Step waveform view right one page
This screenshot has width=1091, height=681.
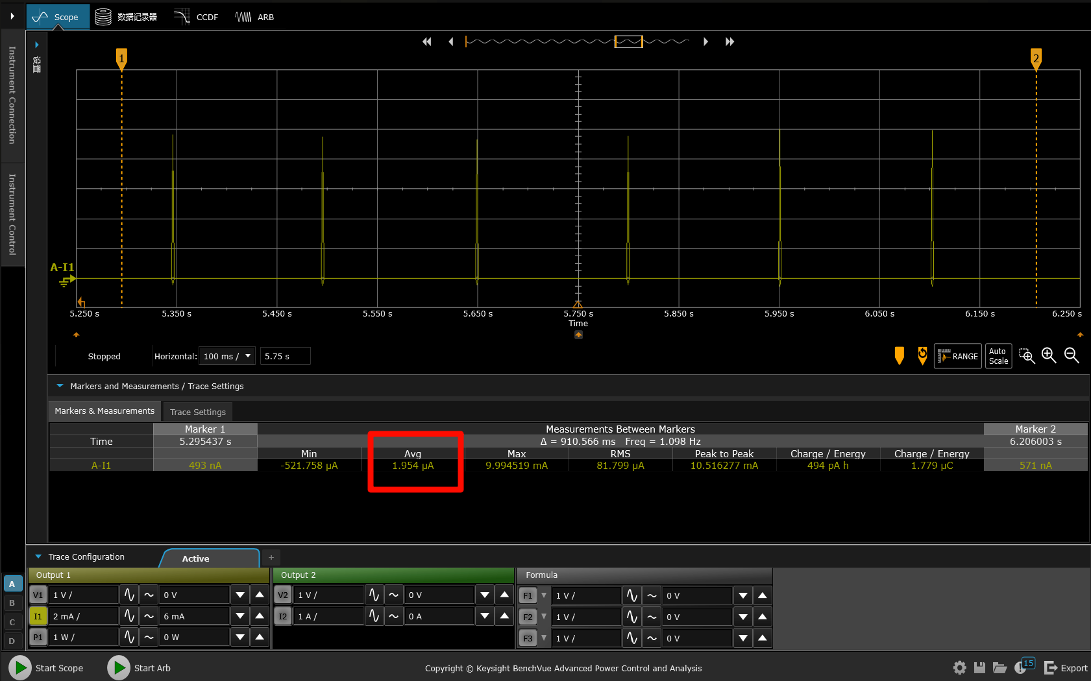[705, 42]
